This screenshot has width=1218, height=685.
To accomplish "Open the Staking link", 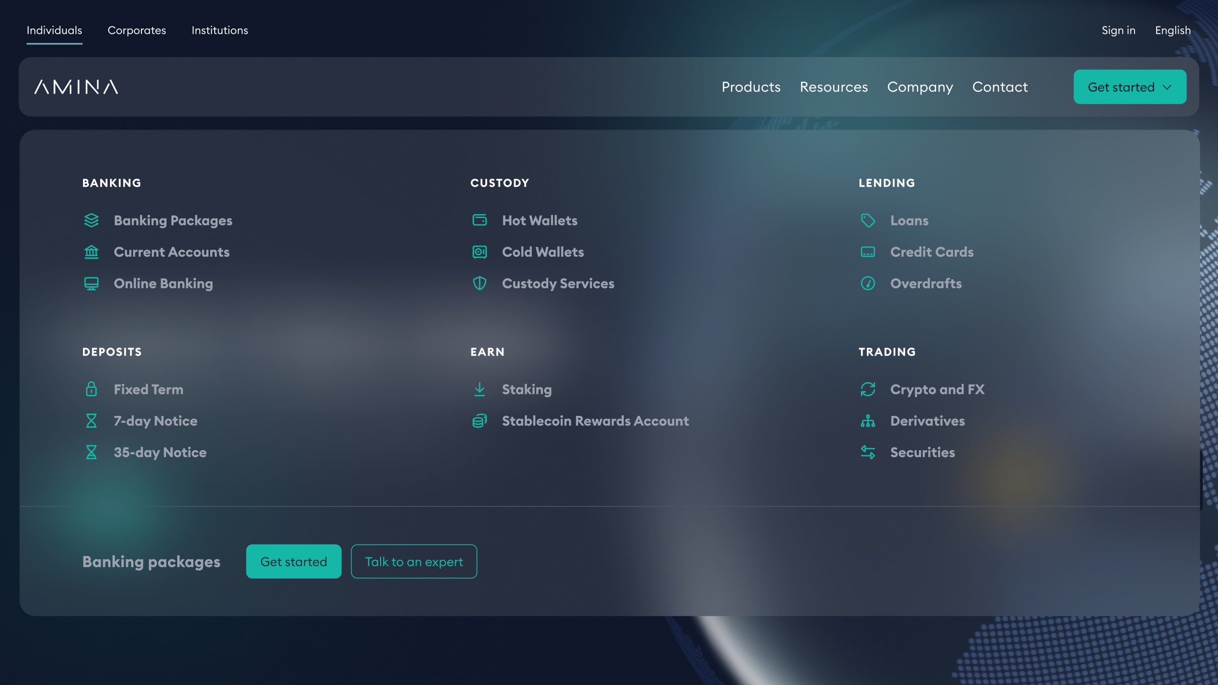I will coord(526,390).
